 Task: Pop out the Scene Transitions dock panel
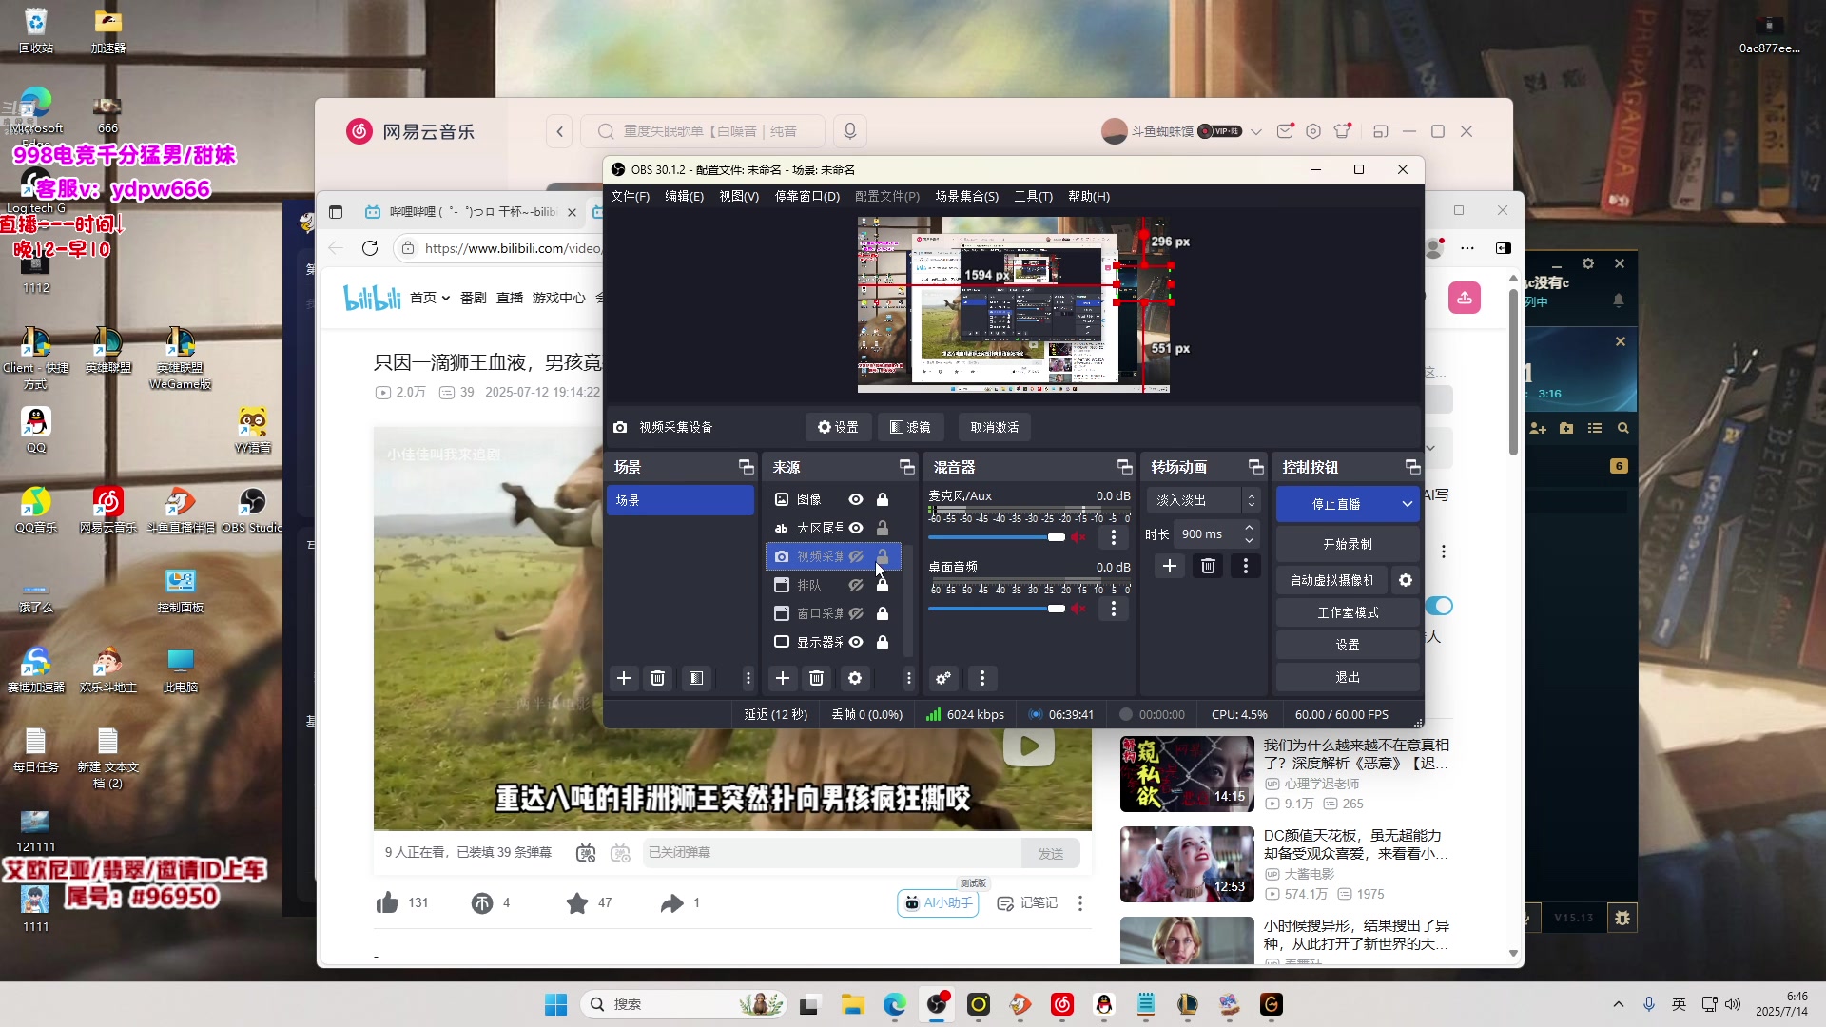point(1255,467)
